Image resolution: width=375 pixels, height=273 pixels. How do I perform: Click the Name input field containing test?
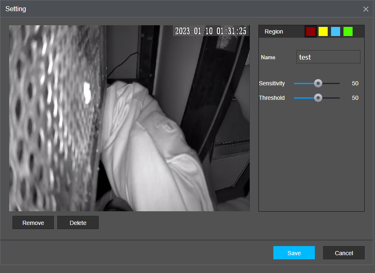coord(328,57)
